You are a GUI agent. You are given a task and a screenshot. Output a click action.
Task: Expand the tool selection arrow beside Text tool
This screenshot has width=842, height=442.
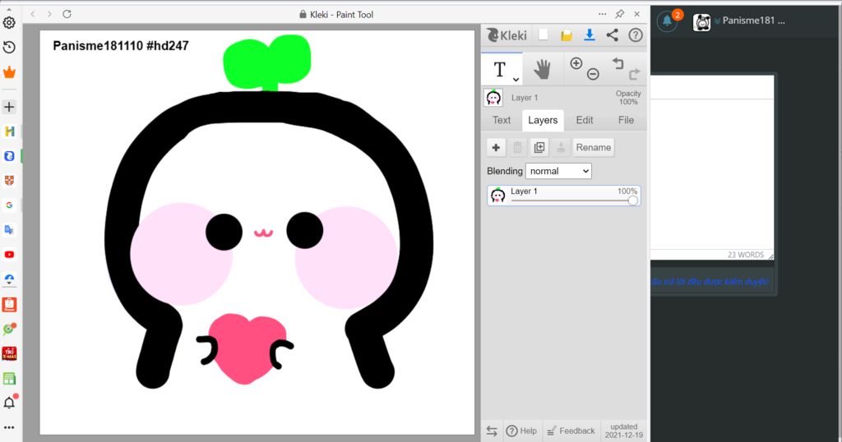coord(516,80)
